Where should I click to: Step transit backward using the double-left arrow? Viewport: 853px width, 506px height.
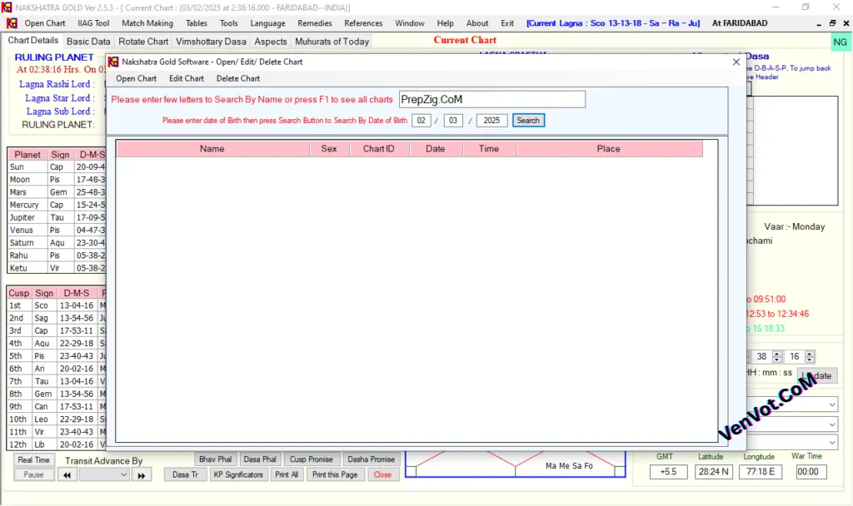point(67,474)
